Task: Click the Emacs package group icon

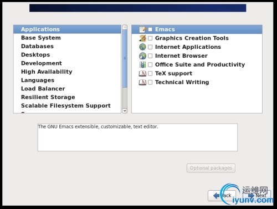Action: (x=142, y=29)
